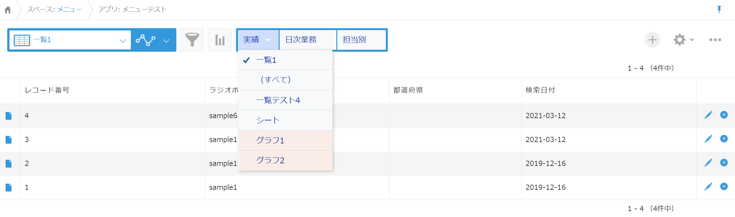This screenshot has height=217, width=735.
Task: Click the pin icon at top right
Action: 719,9
